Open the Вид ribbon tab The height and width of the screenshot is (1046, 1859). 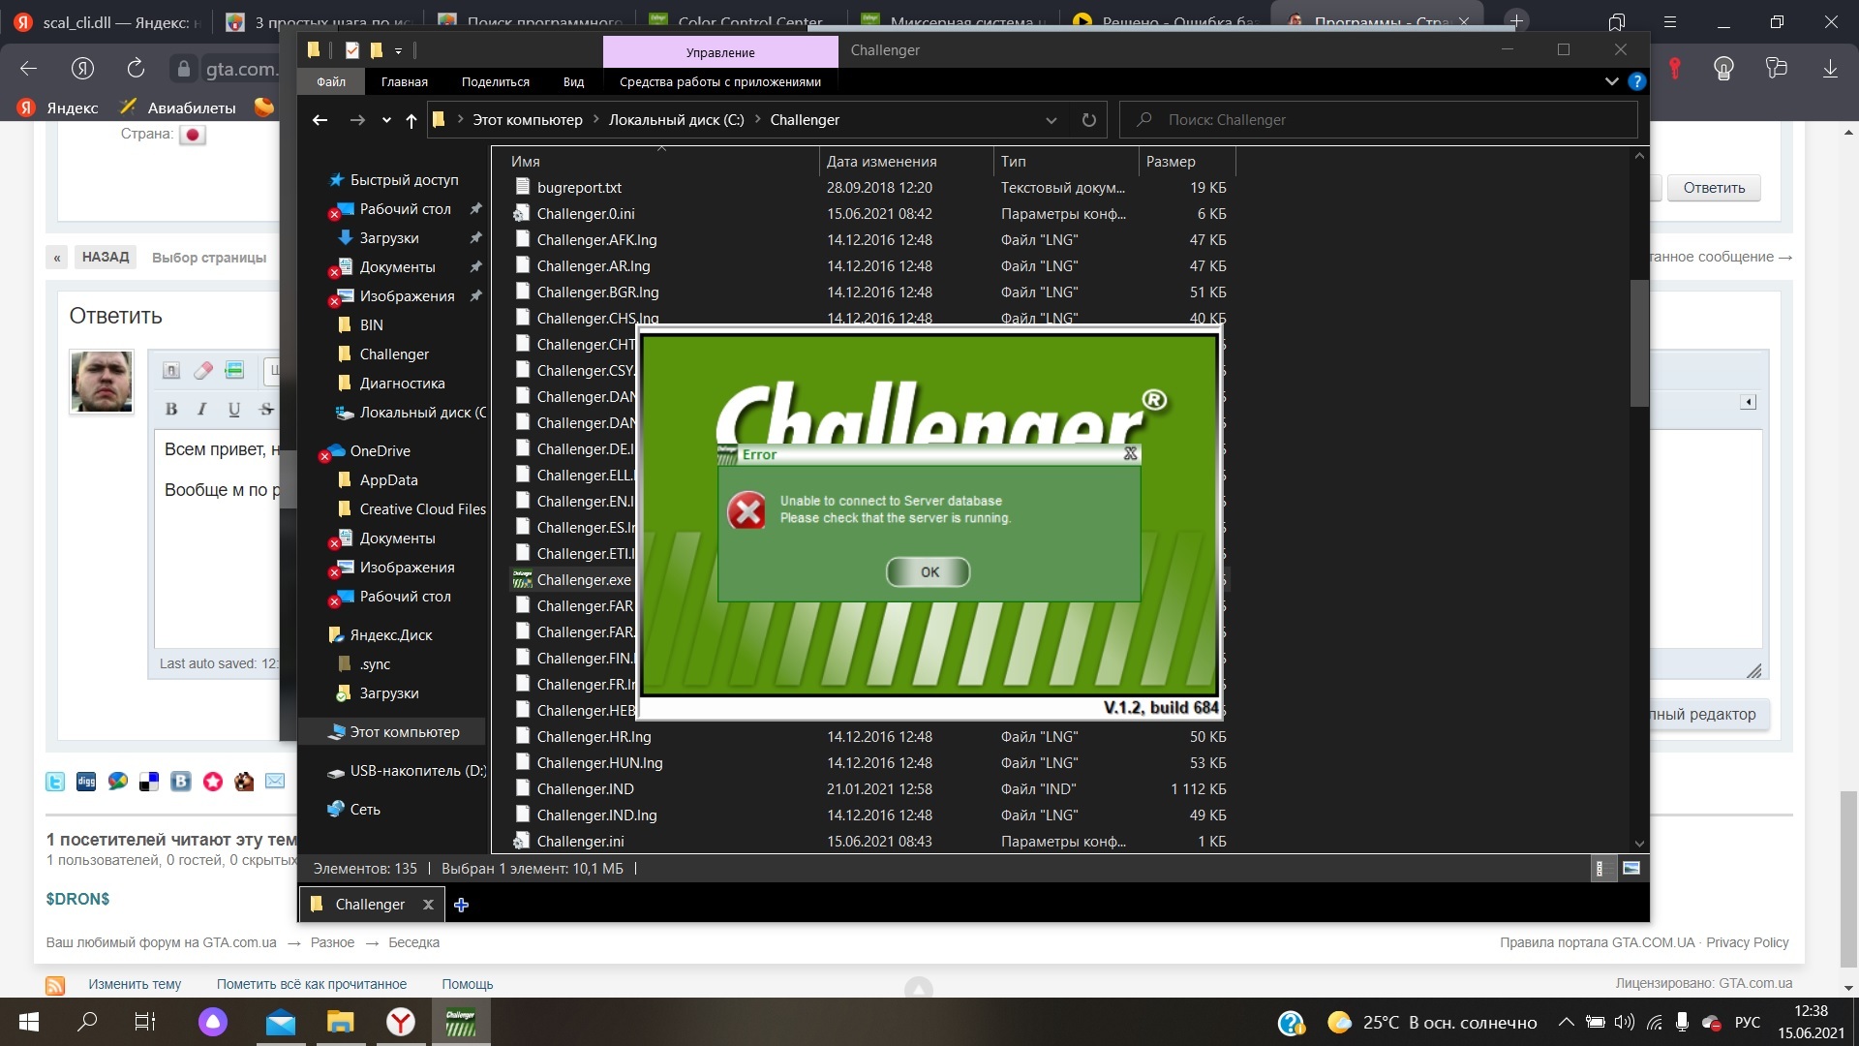573,82
